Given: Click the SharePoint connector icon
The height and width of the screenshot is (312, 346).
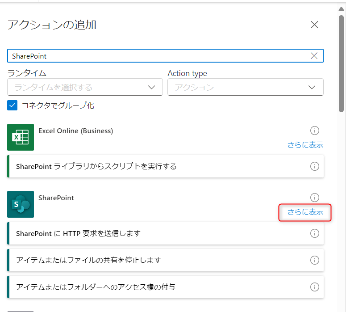Looking at the screenshot, I should coord(21,204).
